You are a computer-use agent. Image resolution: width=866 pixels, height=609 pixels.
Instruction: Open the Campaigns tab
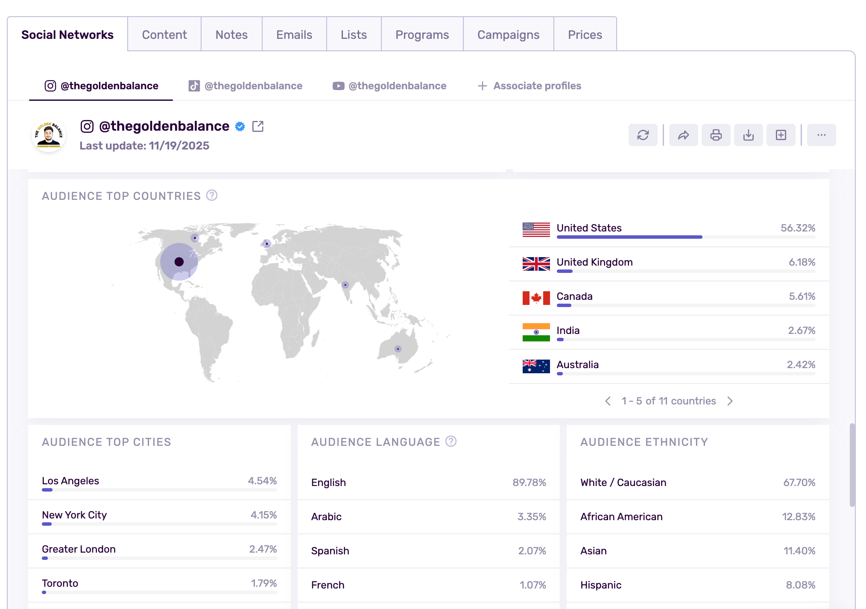point(508,35)
